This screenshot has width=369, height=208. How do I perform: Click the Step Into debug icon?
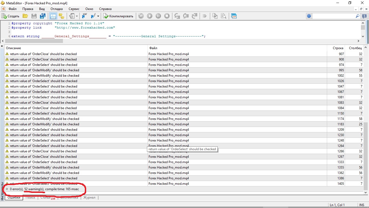click(x=177, y=16)
